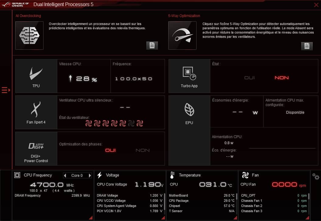Expand the Temperature panel corner triangle
Viewport: 321px width, 221px height.
[235, 218]
